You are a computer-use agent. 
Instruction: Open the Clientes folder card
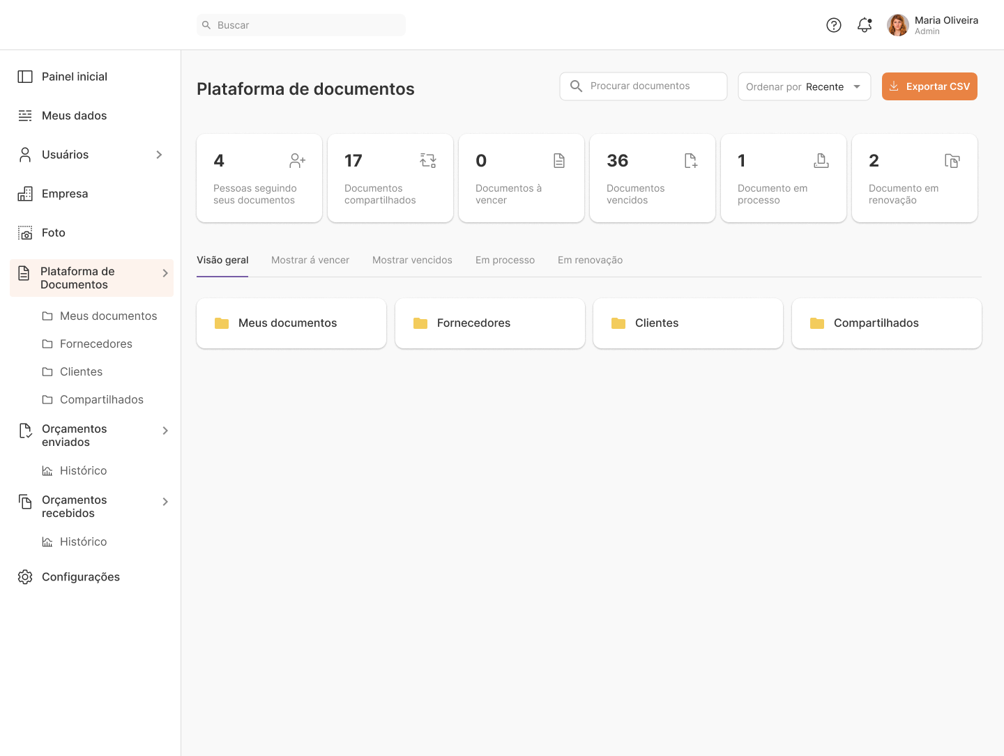[687, 323]
